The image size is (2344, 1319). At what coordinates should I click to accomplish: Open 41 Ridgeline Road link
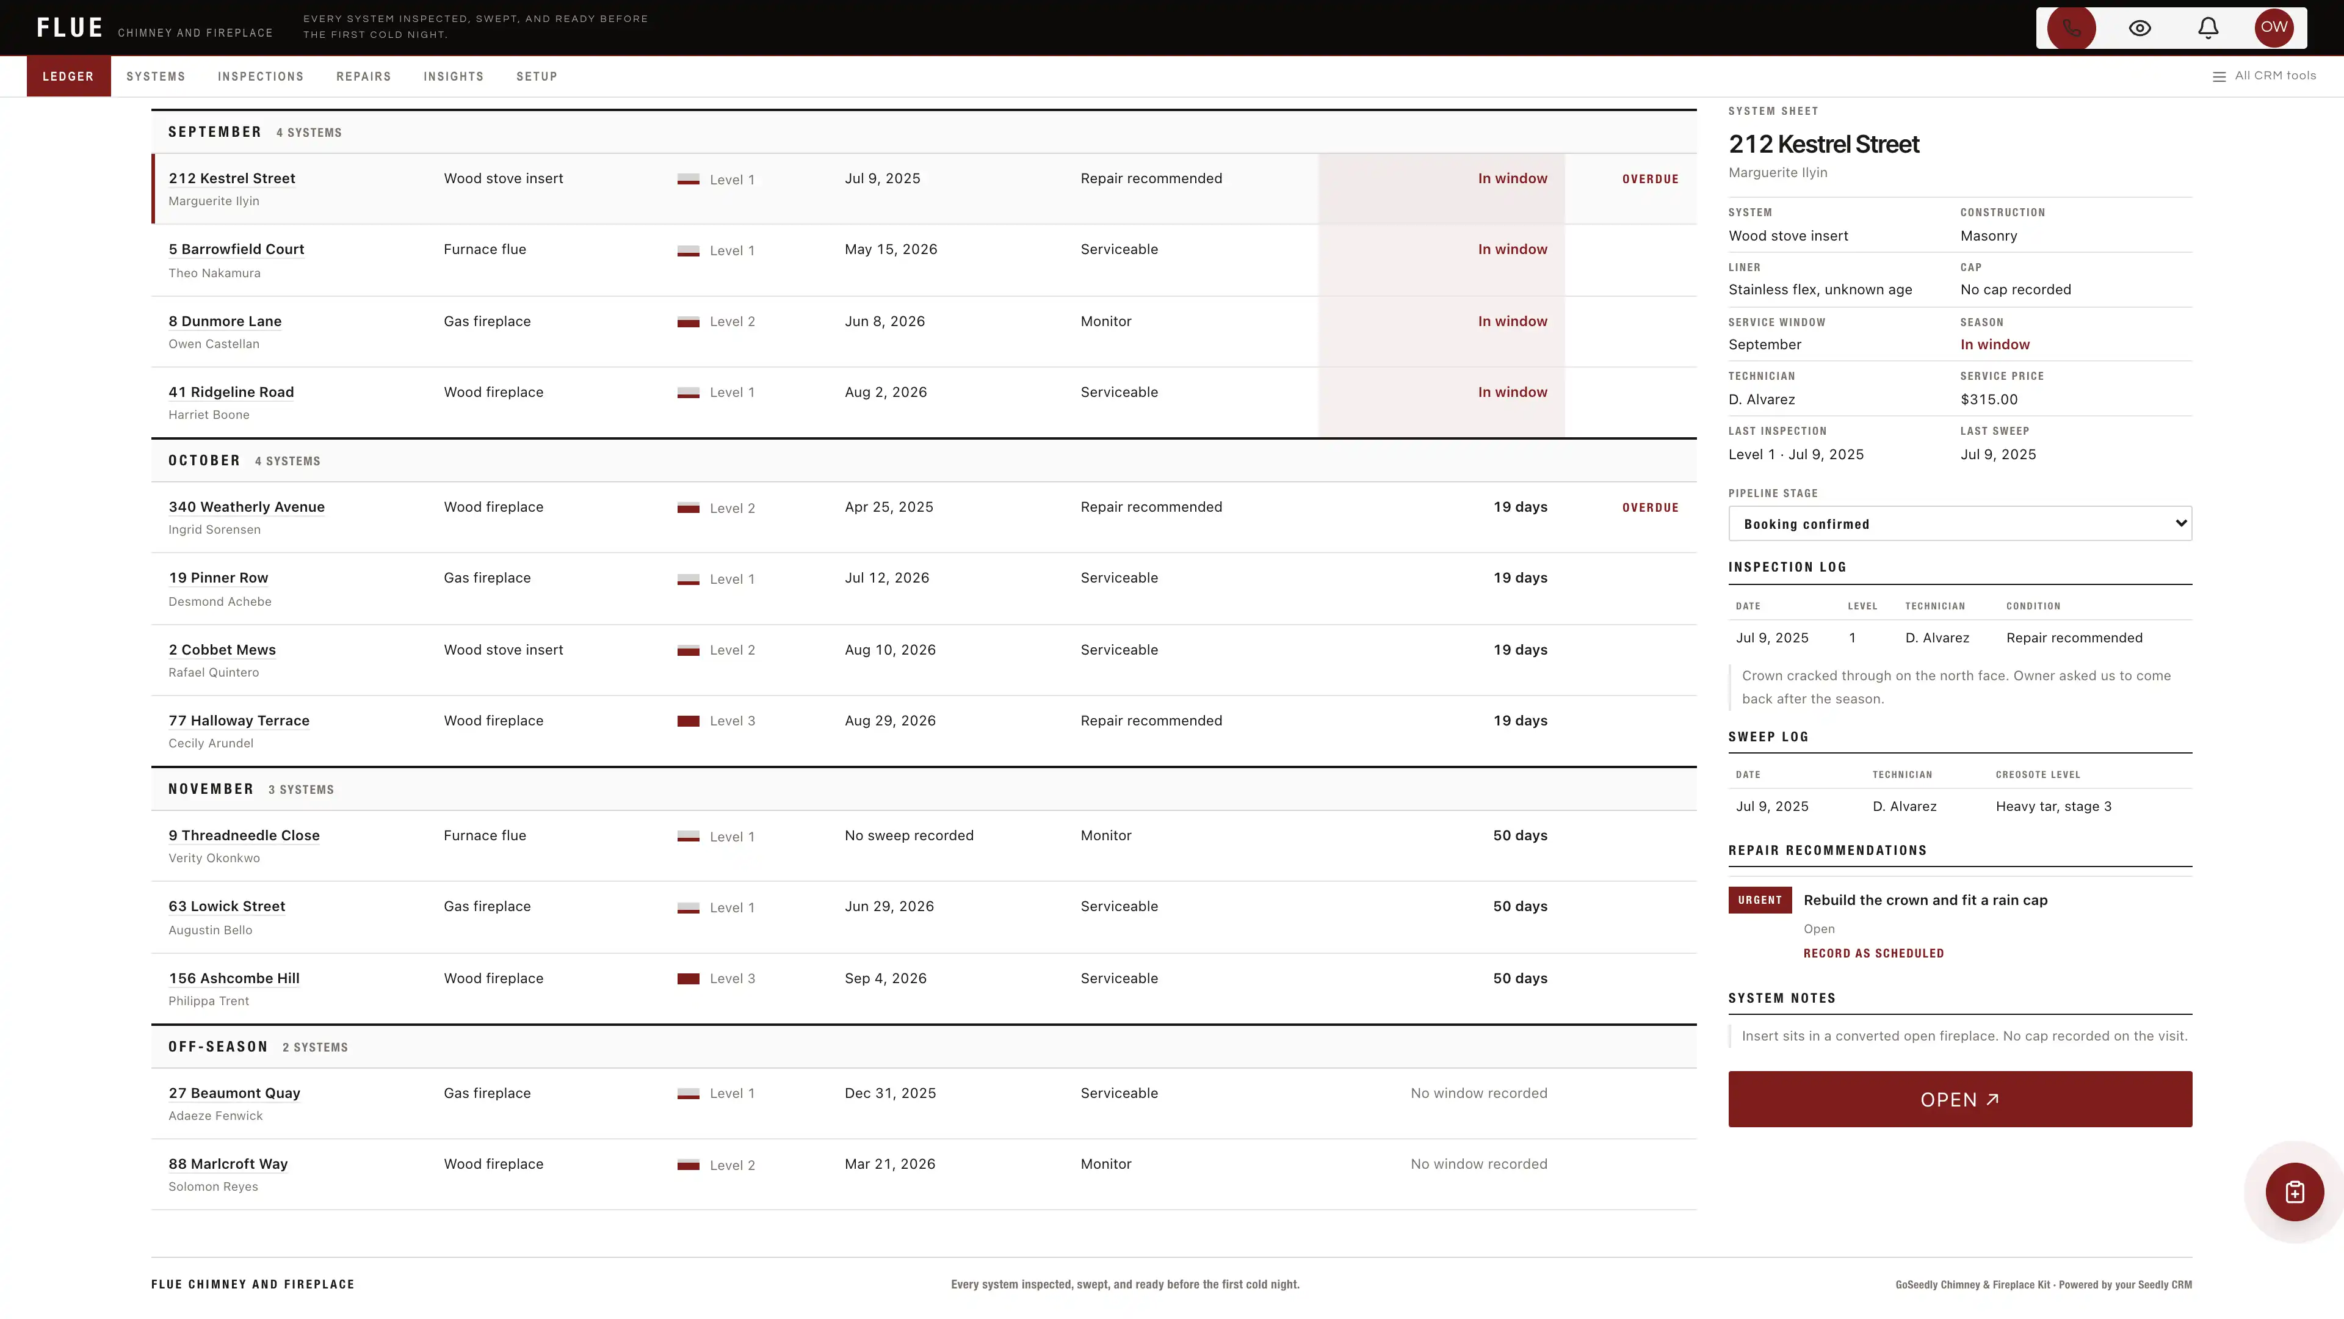(x=231, y=392)
